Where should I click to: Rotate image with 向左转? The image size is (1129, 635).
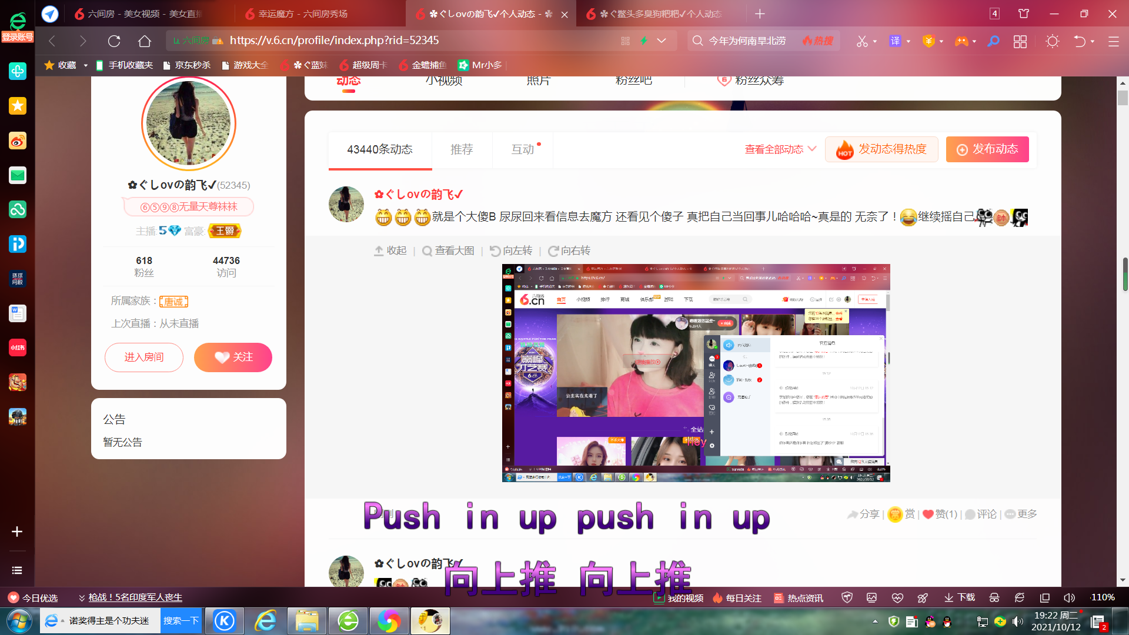511,250
